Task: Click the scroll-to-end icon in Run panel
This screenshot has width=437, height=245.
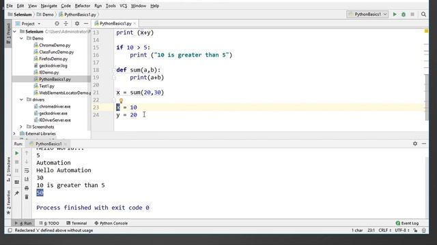Action: tap(27, 180)
